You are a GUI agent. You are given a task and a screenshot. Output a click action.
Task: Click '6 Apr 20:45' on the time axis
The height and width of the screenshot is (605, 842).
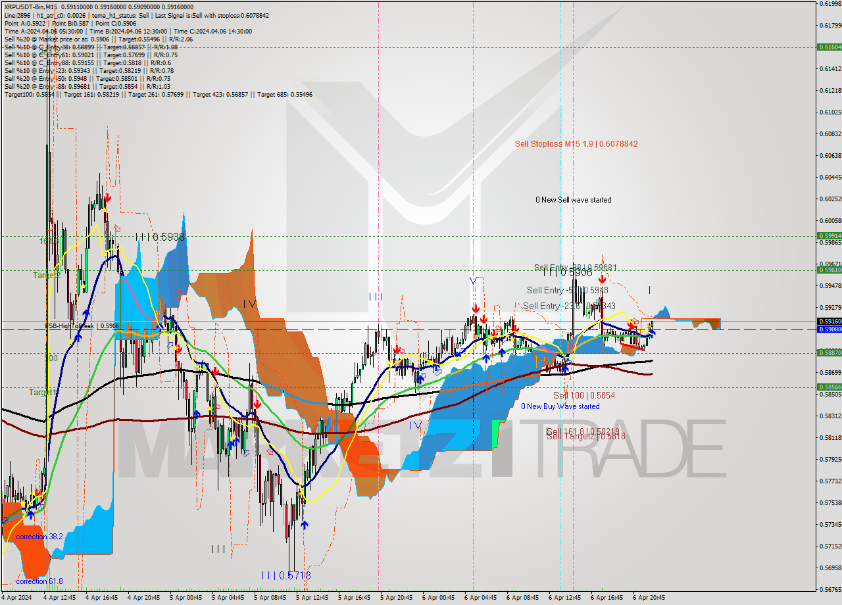coord(649,598)
